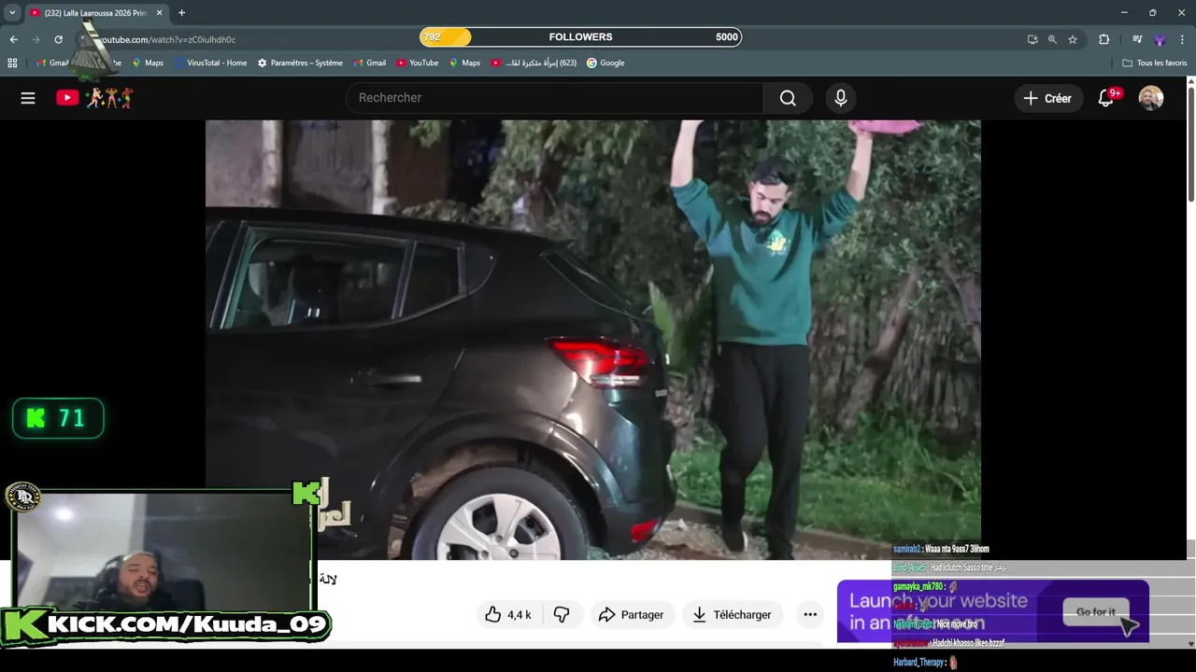Click the Télécharger button
This screenshot has height=672, width=1196.
[732, 614]
